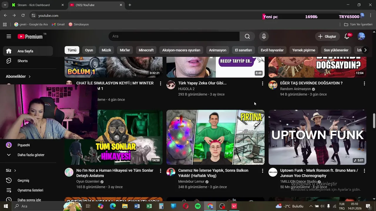Open the YouTube guide hamburger menu
Screen dimensions: 376x211
9,36
